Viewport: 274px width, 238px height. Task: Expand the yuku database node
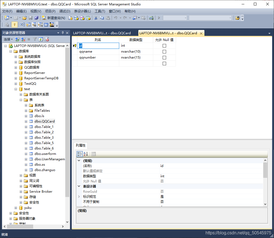(16, 208)
